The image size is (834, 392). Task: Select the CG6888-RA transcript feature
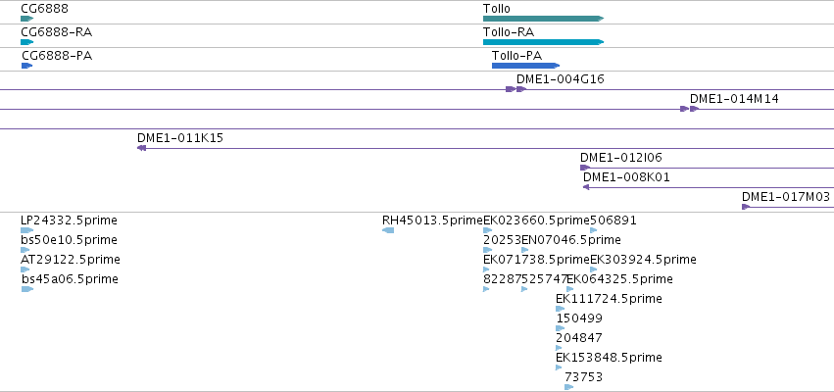[26, 42]
